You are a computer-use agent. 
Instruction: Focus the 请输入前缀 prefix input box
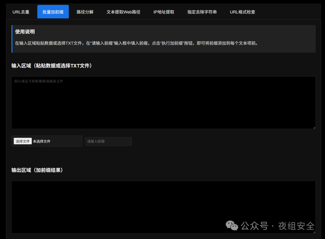(108, 141)
